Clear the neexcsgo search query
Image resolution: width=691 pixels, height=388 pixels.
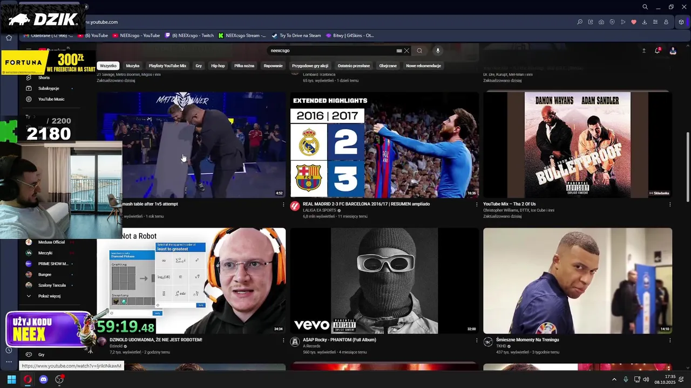407,51
